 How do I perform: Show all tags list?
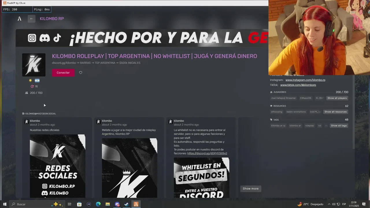coord(339,126)
